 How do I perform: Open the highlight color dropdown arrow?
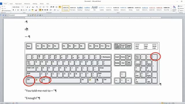pos(34,10)
